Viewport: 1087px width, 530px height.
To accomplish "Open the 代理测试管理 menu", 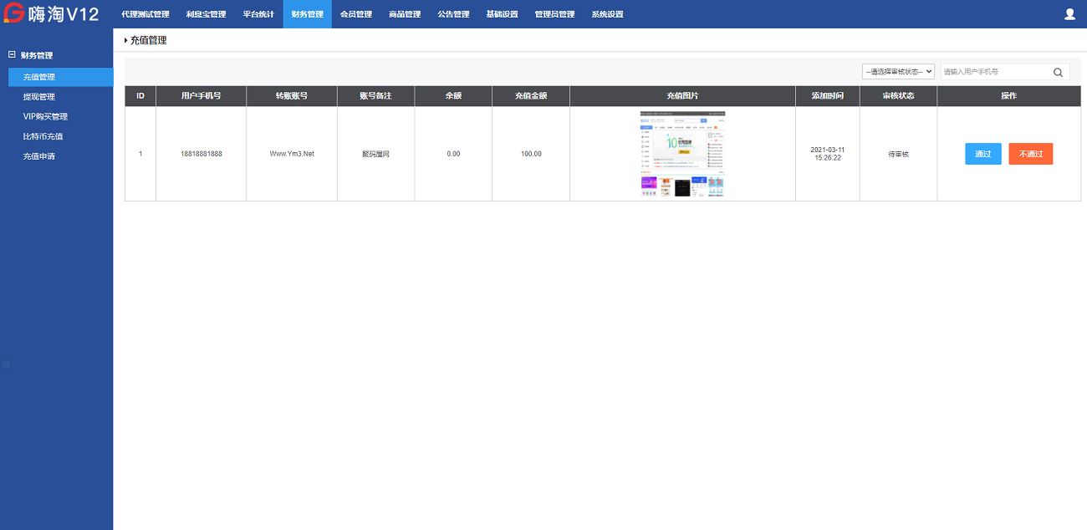I will point(145,14).
